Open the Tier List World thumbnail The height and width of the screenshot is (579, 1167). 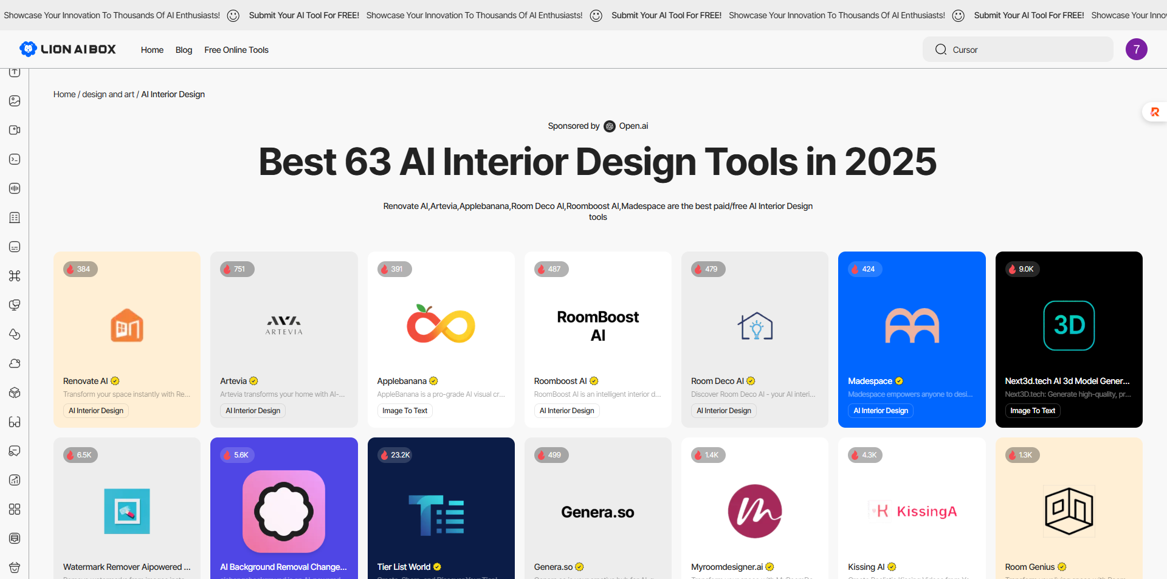pyautogui.click(x=436, y=515)
